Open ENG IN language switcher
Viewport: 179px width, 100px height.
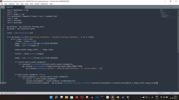click(157, 97)
